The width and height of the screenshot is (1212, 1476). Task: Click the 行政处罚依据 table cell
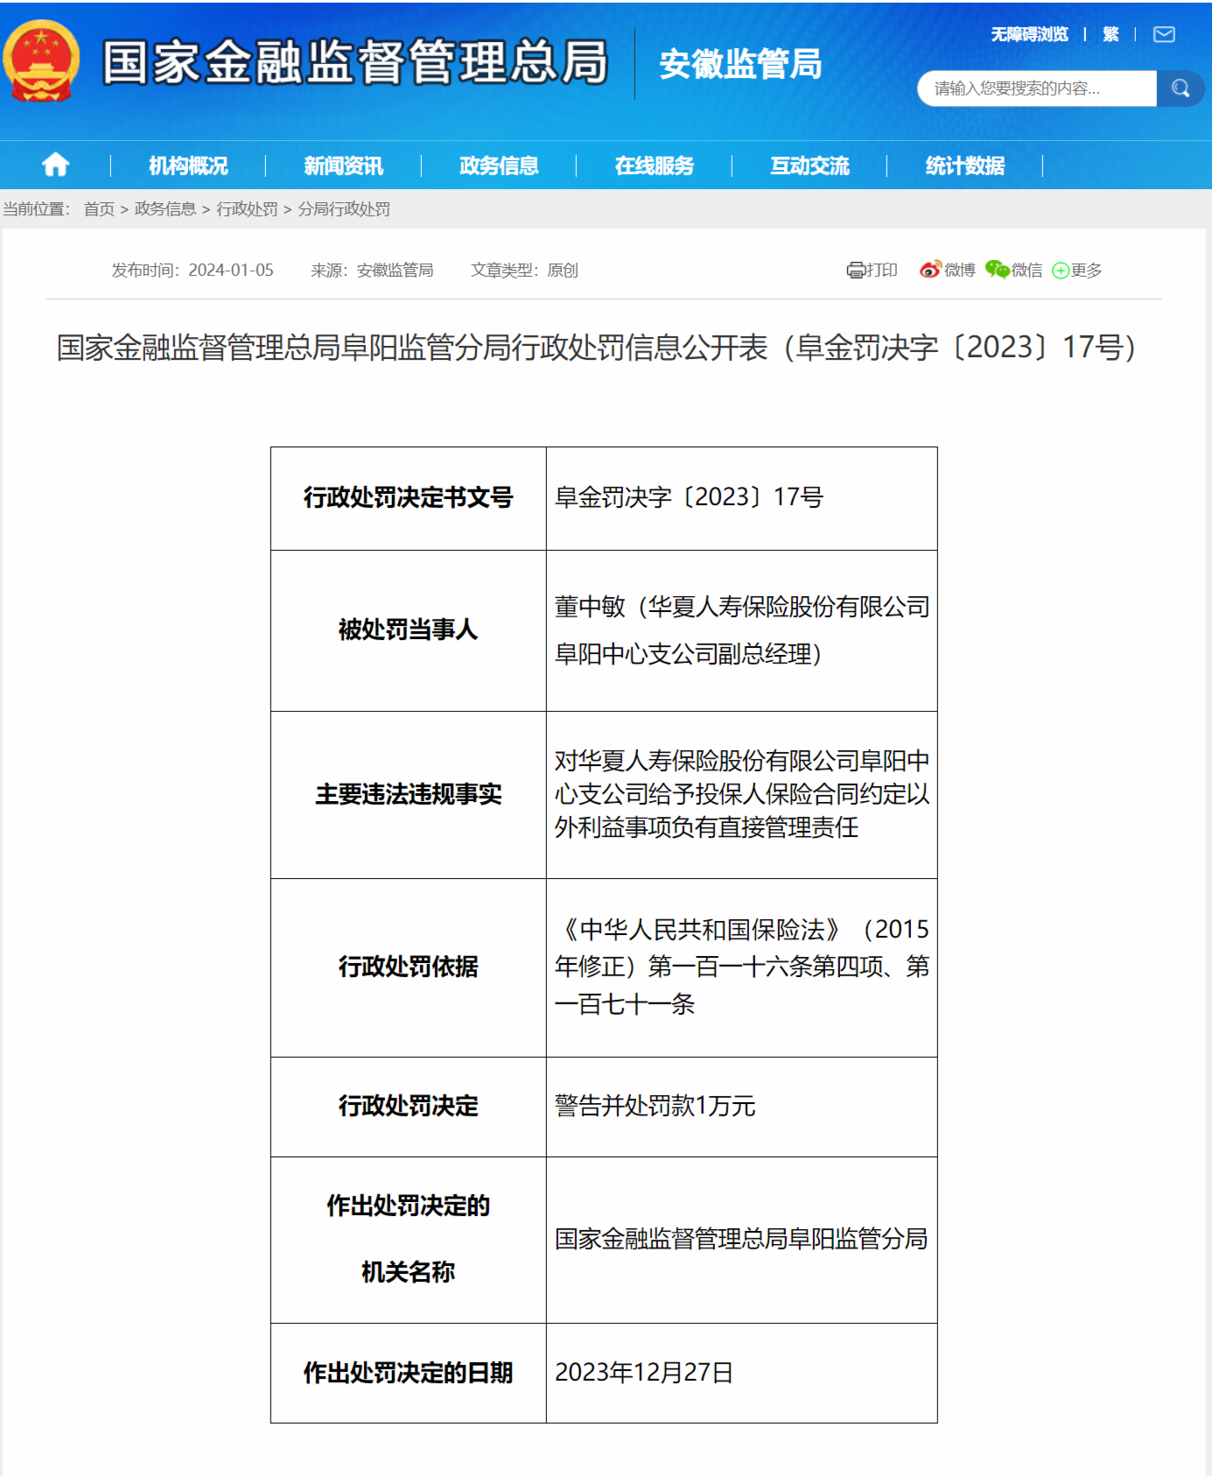[x=409, y=967]
